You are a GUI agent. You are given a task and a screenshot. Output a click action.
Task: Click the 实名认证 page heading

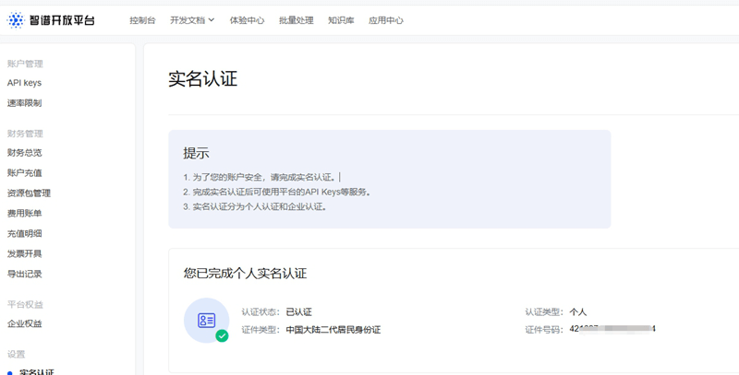click(x=202, y=79)
